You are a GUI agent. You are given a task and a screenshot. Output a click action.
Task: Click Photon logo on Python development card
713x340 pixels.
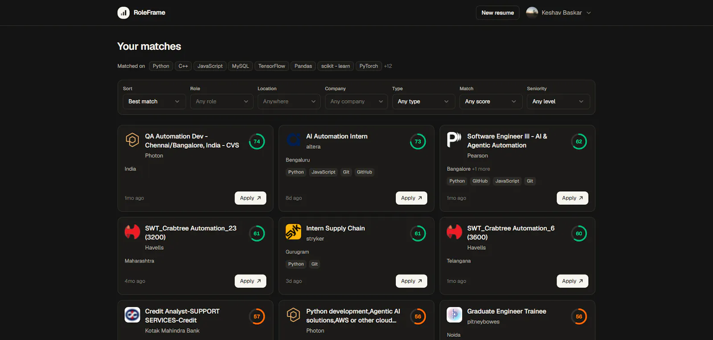click(293, 315)
